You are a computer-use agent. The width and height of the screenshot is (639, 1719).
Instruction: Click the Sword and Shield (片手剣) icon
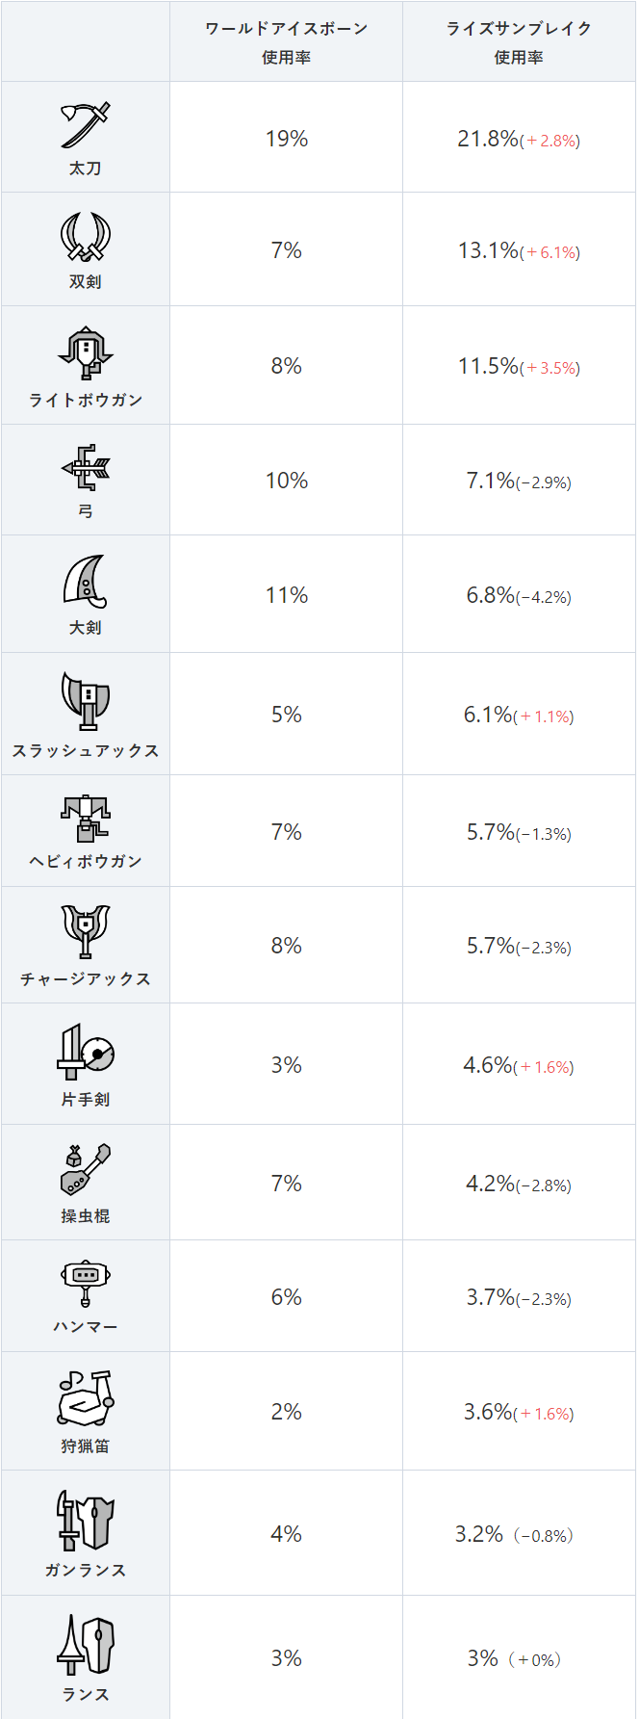pyautogui.click(x=86, y=1052)
